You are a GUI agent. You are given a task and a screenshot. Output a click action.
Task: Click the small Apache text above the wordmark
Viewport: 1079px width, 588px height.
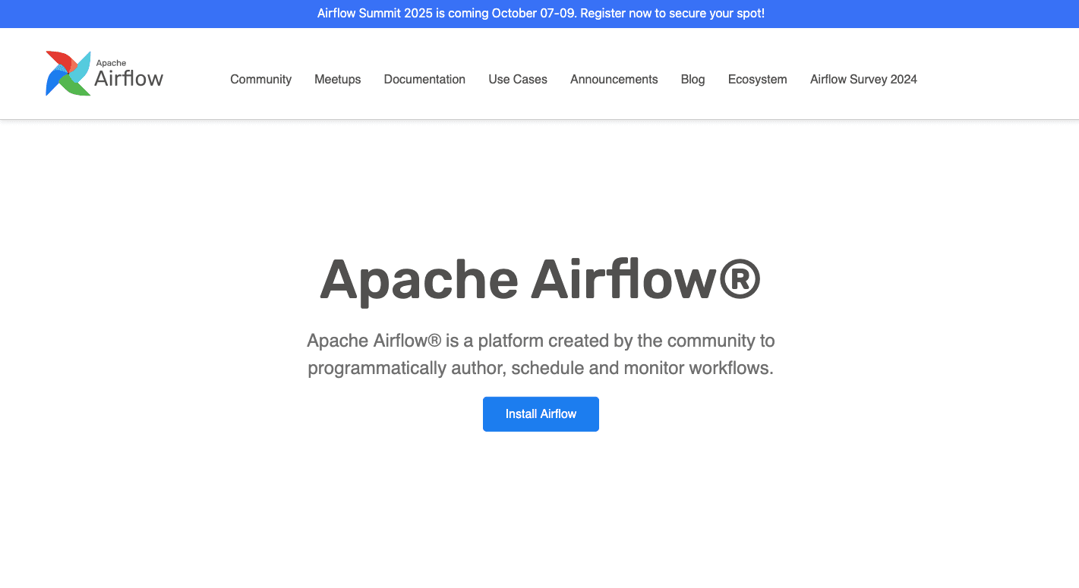coord(111,63)
